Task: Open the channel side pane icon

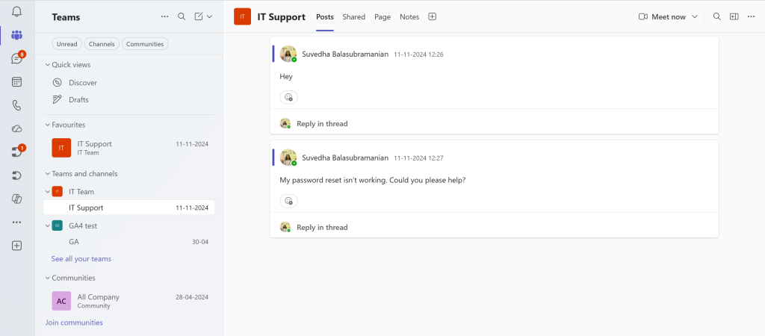Action: pos(734,16)
